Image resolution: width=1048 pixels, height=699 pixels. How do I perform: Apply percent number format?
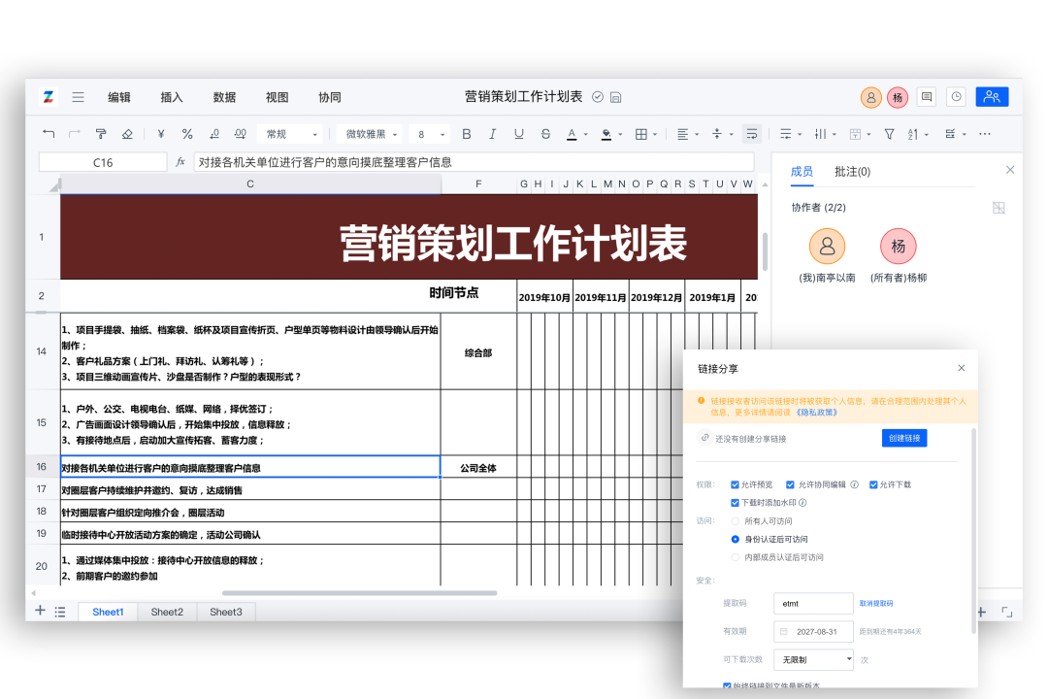coord(187,134)
